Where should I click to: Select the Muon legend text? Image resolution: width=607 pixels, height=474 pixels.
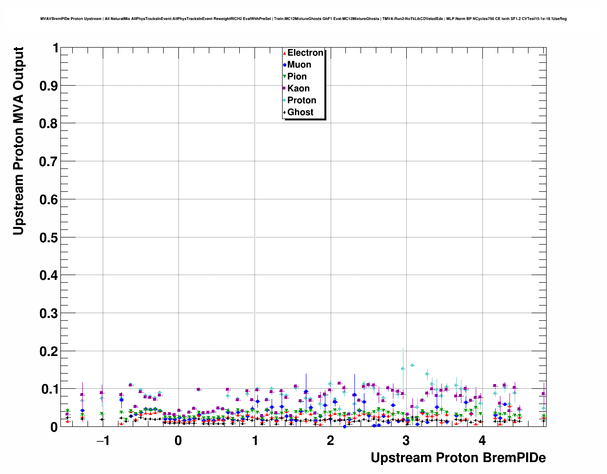tap(299, 65)
